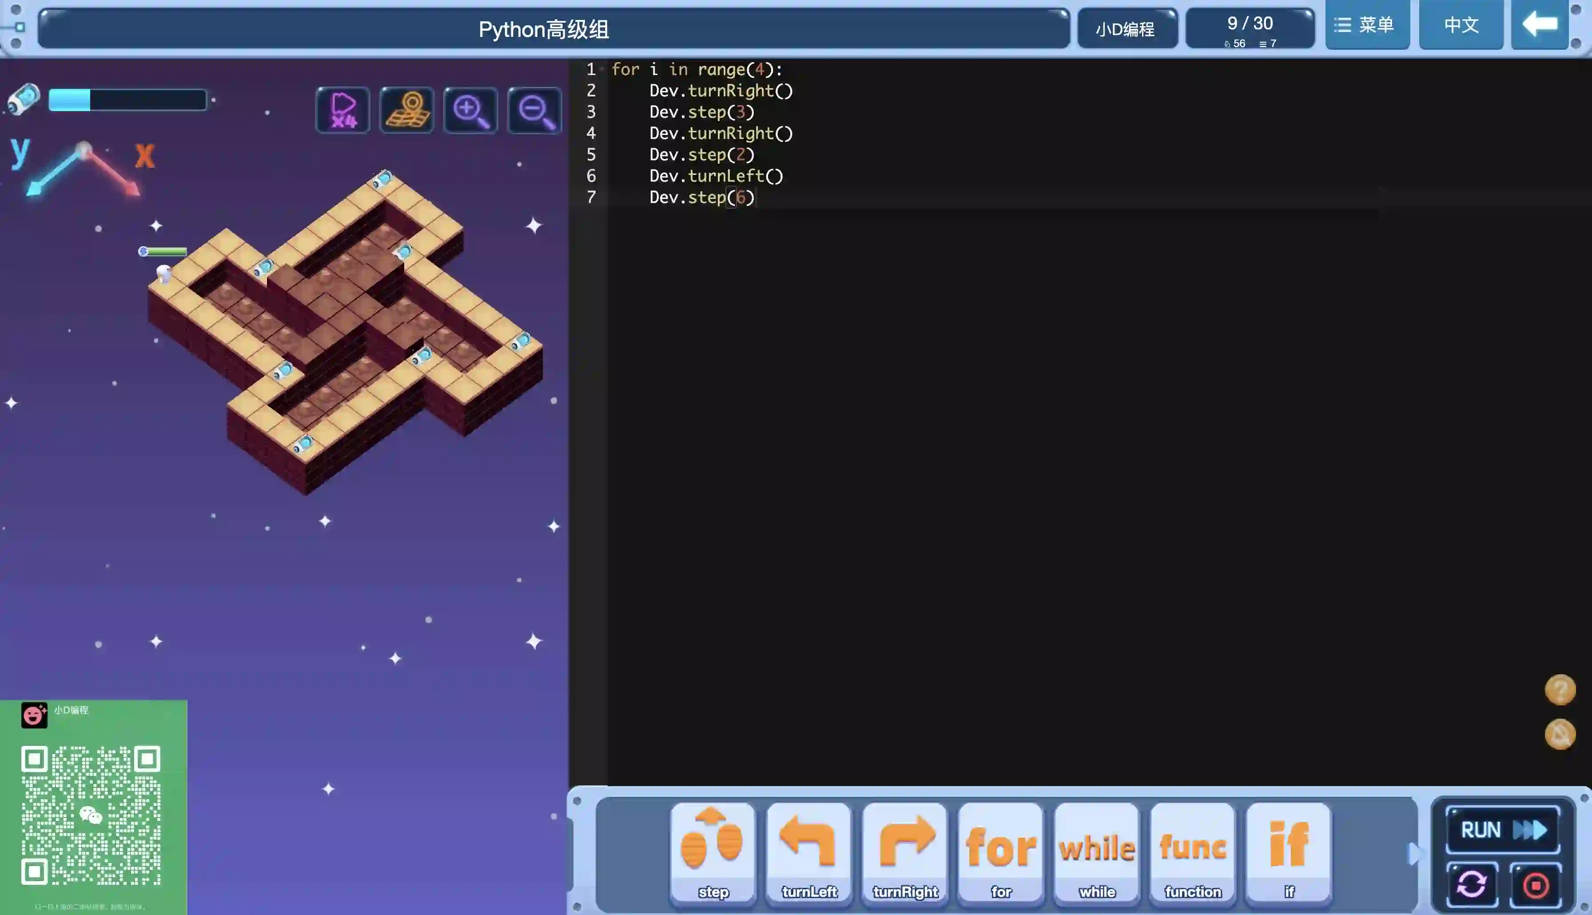Toggle the muted bell notification icon
1592x915 pixels.
[1559, 734]
